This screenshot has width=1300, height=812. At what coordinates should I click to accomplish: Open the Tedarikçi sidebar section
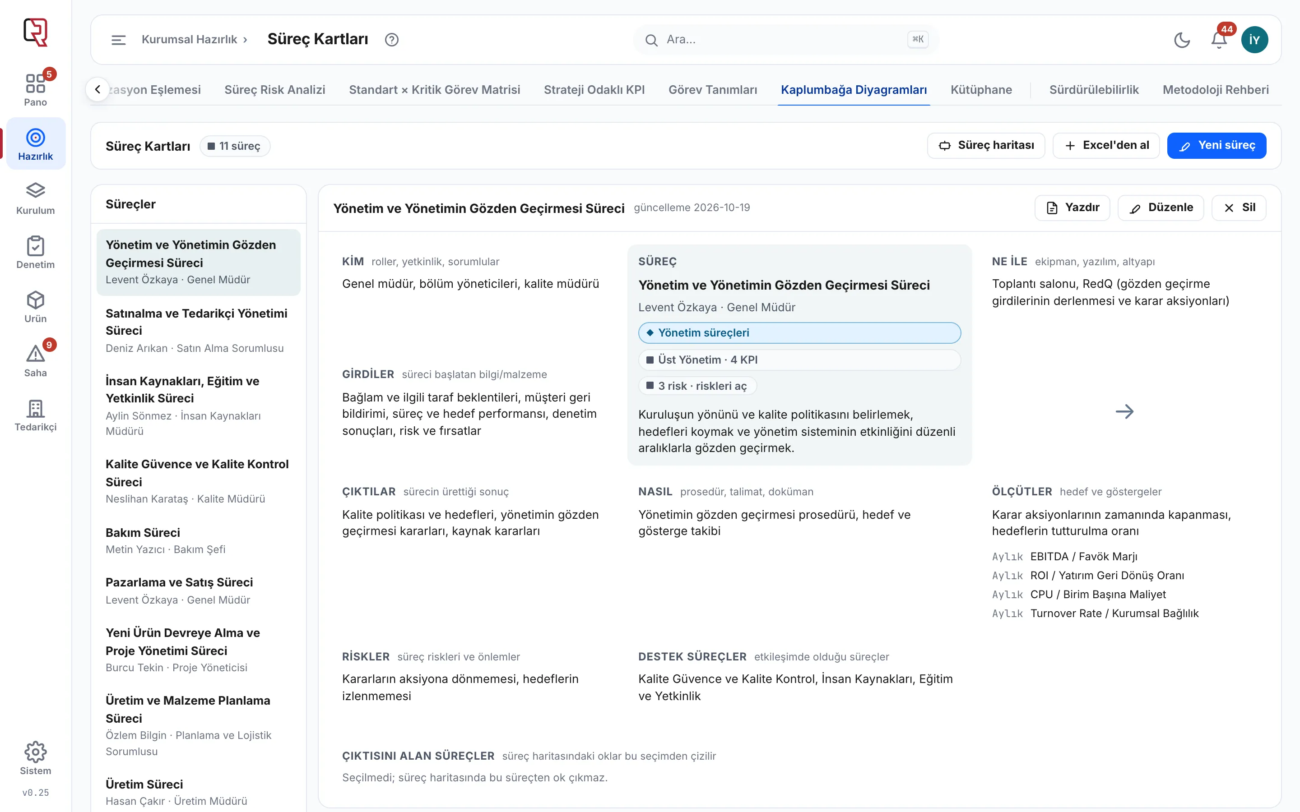click(x=36, y=415)
